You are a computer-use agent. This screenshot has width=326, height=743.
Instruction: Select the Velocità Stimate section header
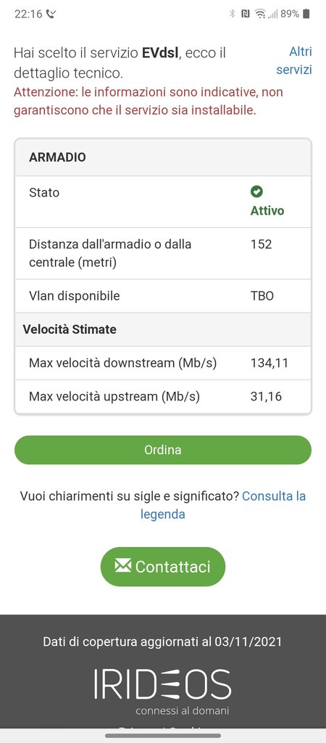tap(163, 329)
